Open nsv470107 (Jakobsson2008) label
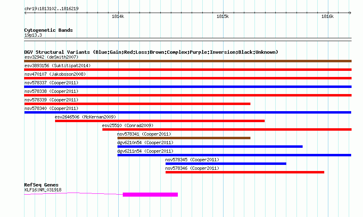The image size is (363, 217). pos(55,74)
